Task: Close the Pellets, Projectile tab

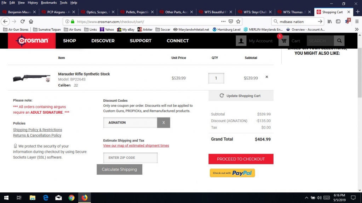Action: click(153, 12)
